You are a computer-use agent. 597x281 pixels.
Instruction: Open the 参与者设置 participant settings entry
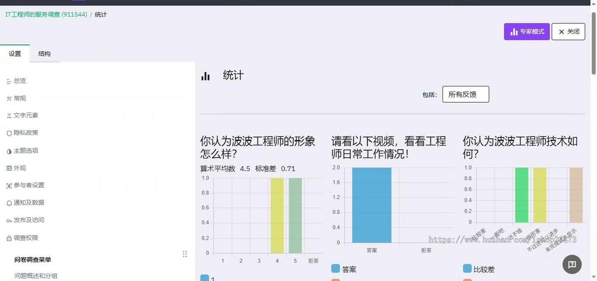[x=25, y=185]
